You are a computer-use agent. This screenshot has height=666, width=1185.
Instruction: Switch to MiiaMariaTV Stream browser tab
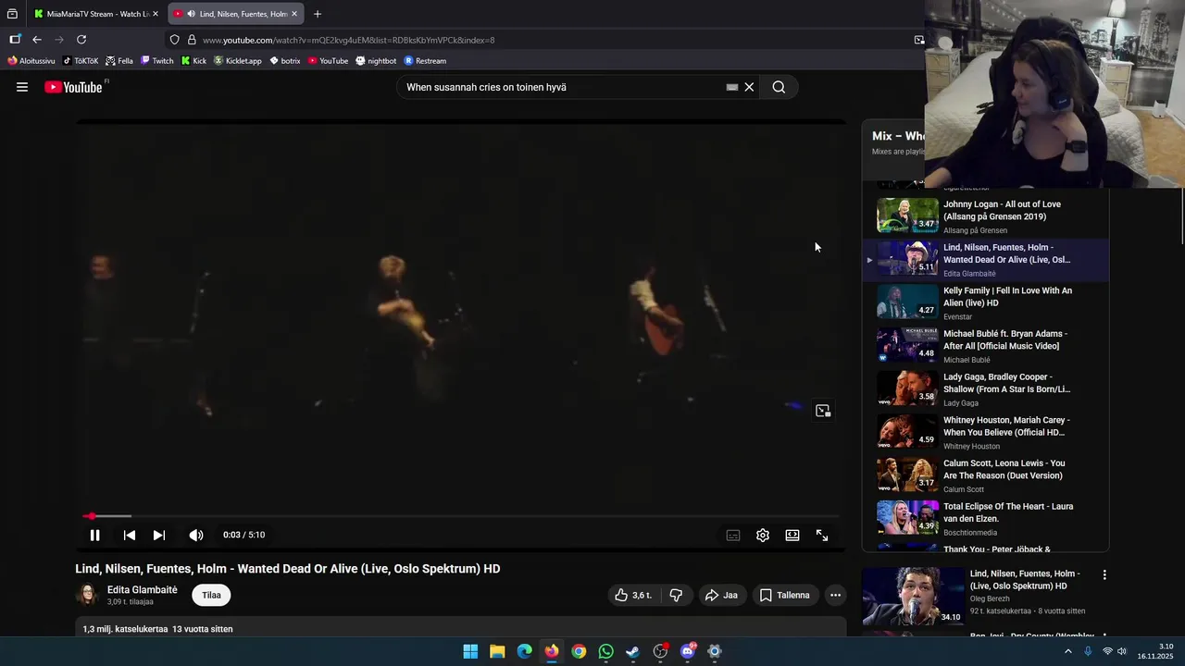tap(96, 14)
